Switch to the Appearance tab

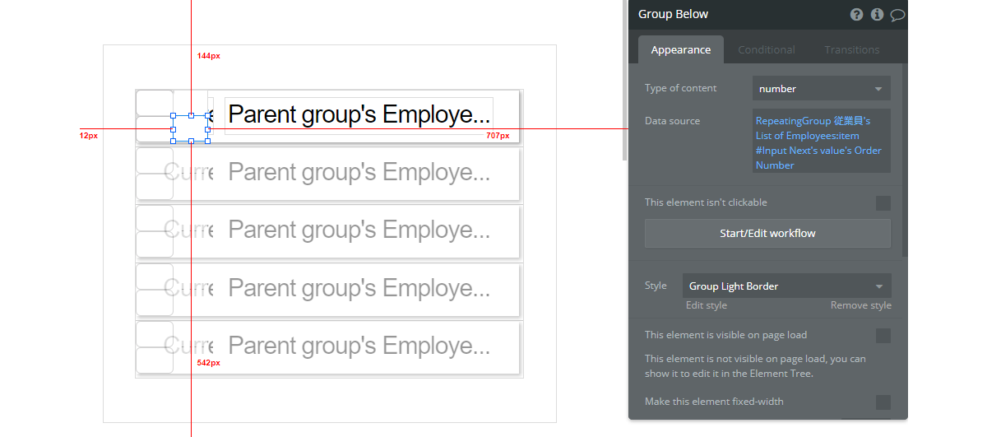coord(681,49)
